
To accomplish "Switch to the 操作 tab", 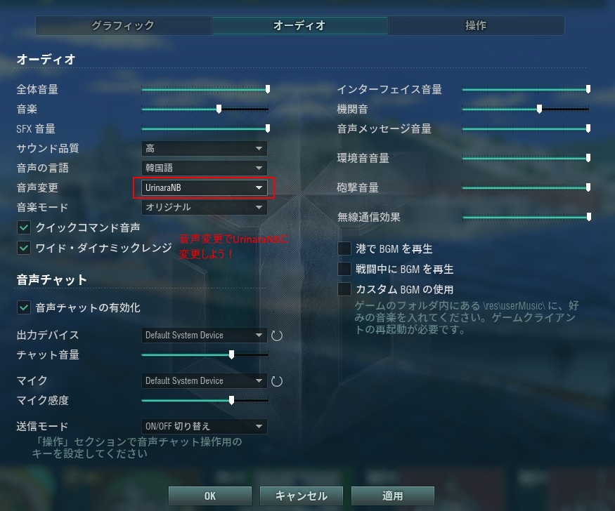I will (476, 25).
